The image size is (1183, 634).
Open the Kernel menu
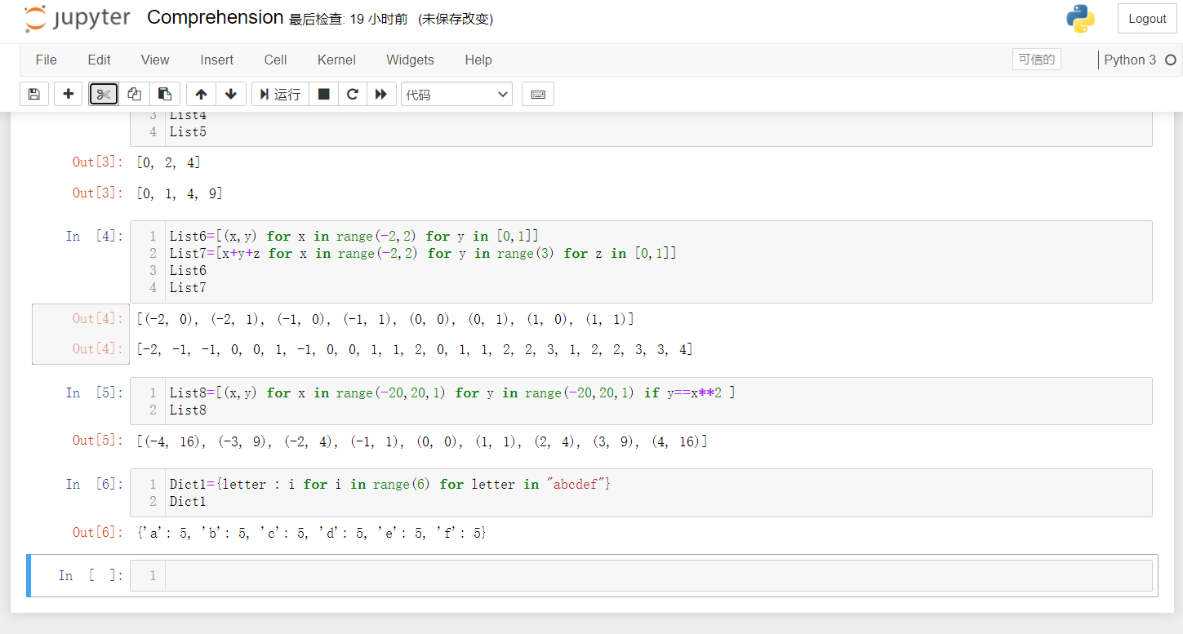pos(336,60)
